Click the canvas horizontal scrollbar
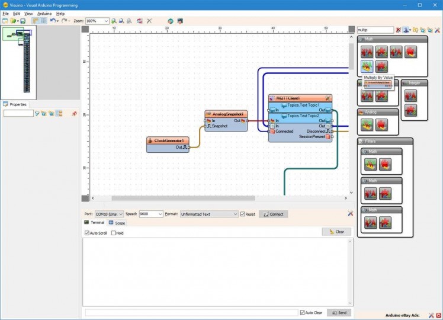The width and height of the screenshot is (443, 320). [184, 199]
